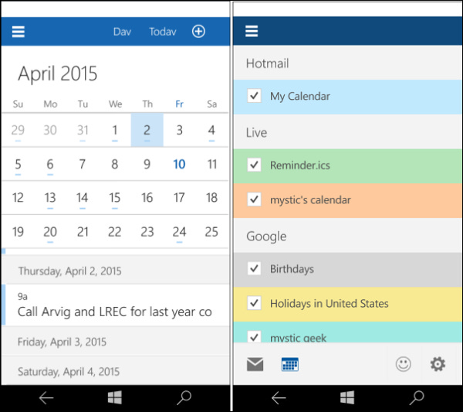The image size is (463, 412).
Task: Tap the search magnifier on the right phone
Action: (417, 398)
